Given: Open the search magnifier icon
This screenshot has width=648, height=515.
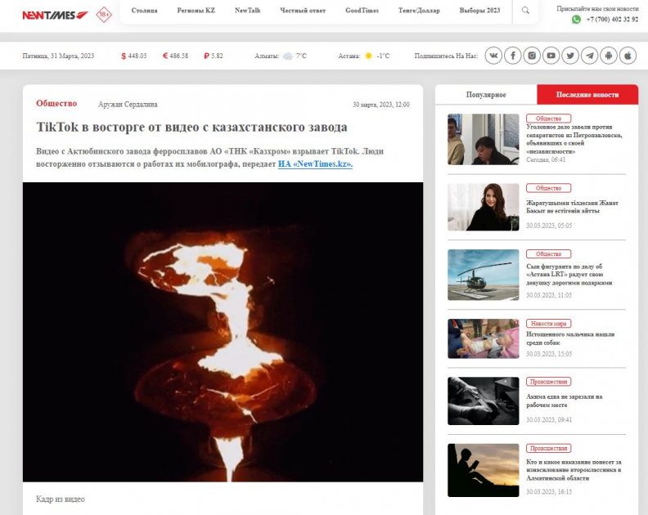Looking at the screenshot, I should [525, 11].
